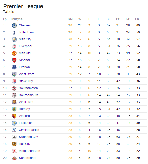Image resolution: width=148 pixels, height=164 pixels.
Task: Open the Stoke City team link
Action: (x=26, y=81)
